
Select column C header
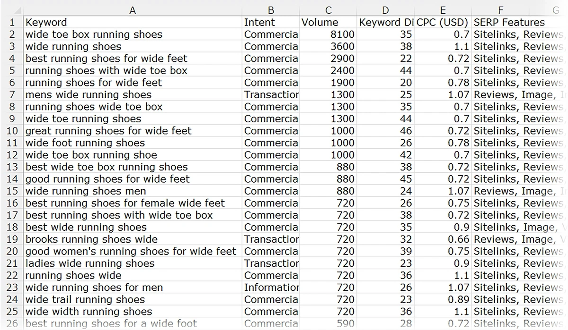[328, 10]
